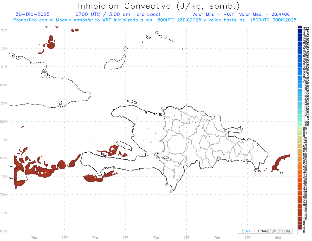
Task: Click the '0.5N' latitude label
Action: coord(4,85)
